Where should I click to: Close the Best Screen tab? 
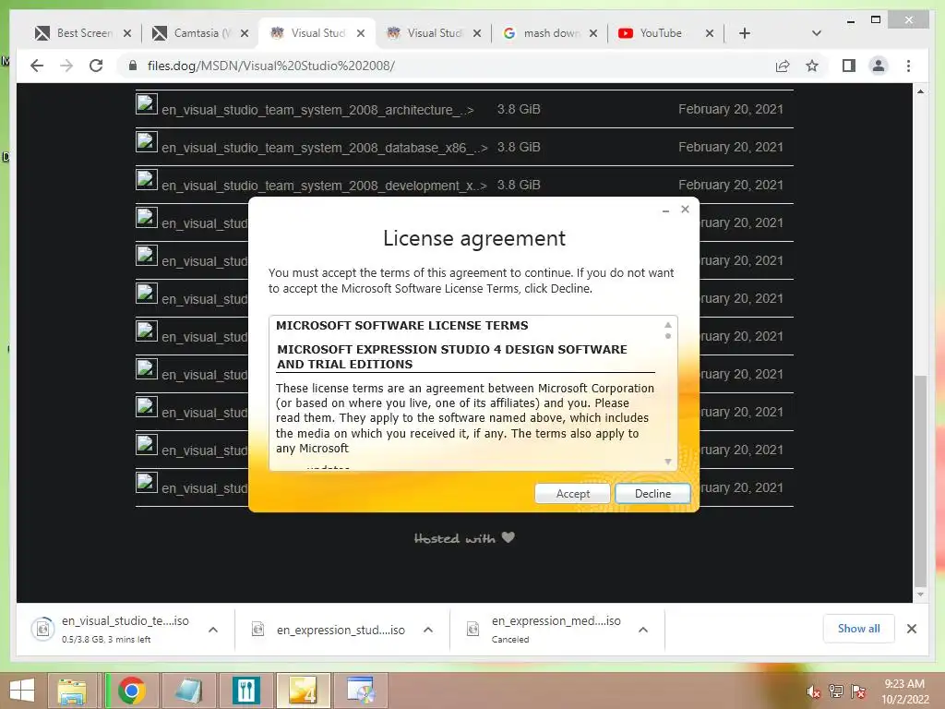[127, 33]
